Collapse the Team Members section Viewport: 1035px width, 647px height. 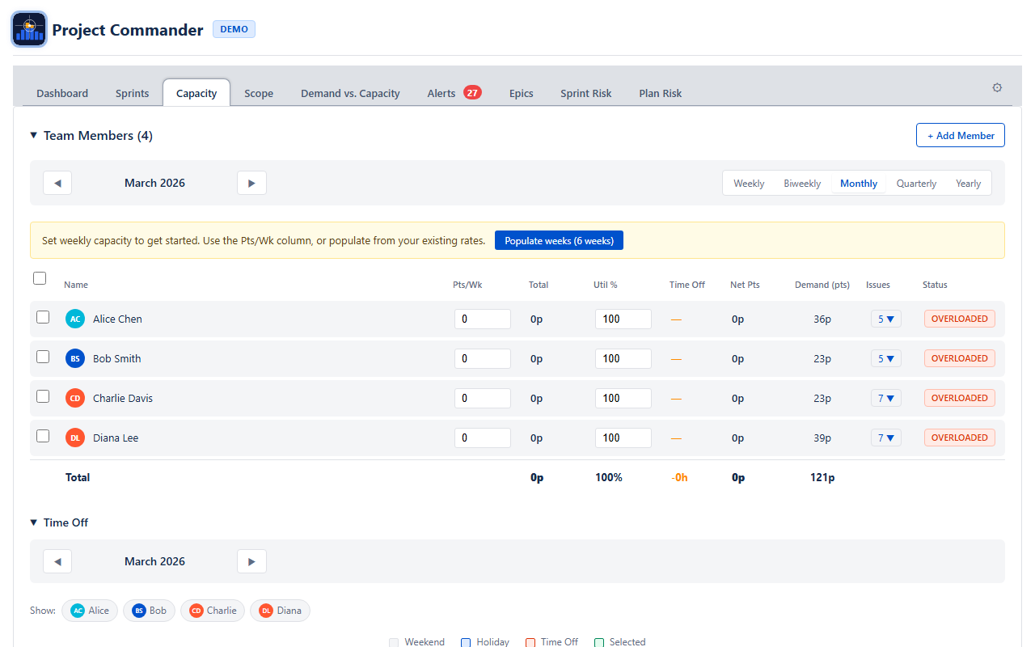[34, 135]
